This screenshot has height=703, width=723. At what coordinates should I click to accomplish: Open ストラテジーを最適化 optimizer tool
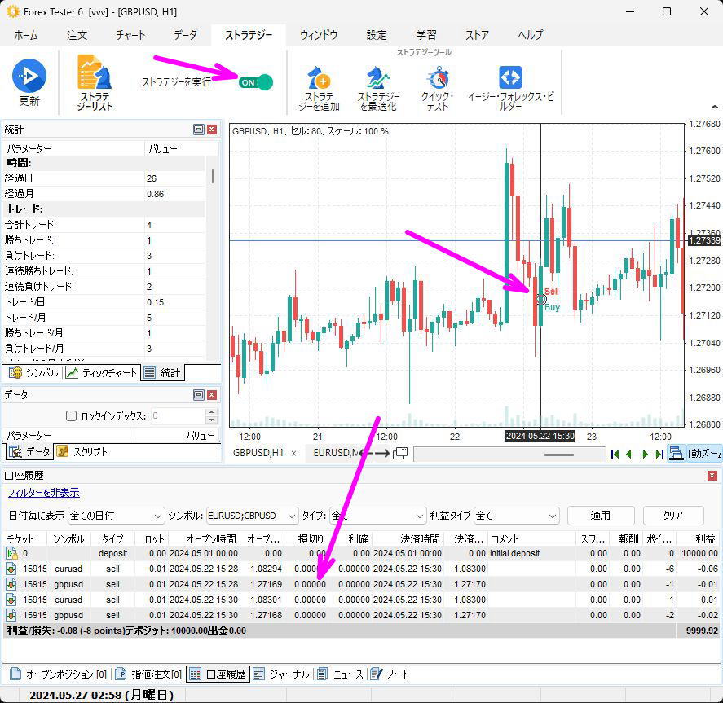pos(378,79)
